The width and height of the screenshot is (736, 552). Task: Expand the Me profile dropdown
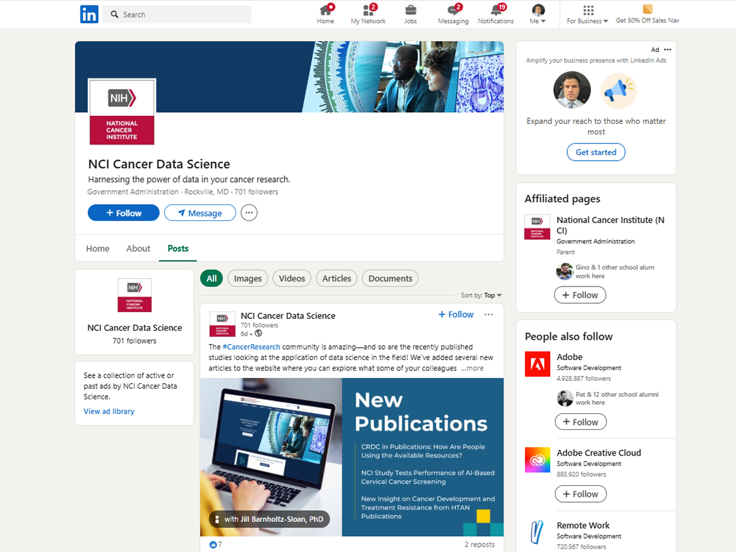[x=538, y=14]
